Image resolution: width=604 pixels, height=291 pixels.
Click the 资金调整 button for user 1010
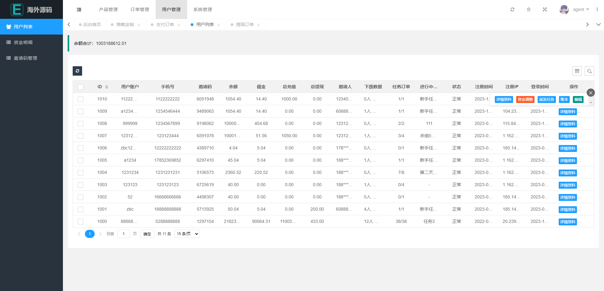point(525,99)
